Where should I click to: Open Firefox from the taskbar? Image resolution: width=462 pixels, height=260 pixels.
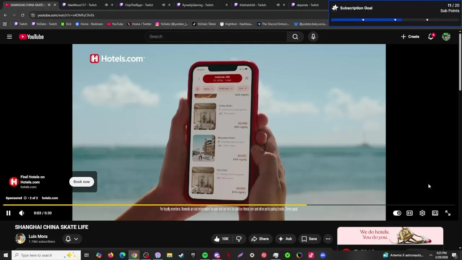[x=110, y=255]
